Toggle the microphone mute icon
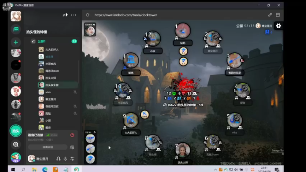Image resolution: width=306 pixels, height=172 pixels. (x=65, y=159)
